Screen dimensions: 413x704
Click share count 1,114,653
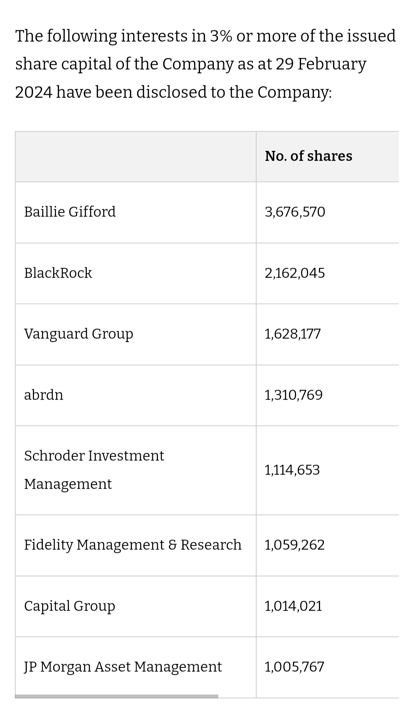coord(292,470)
